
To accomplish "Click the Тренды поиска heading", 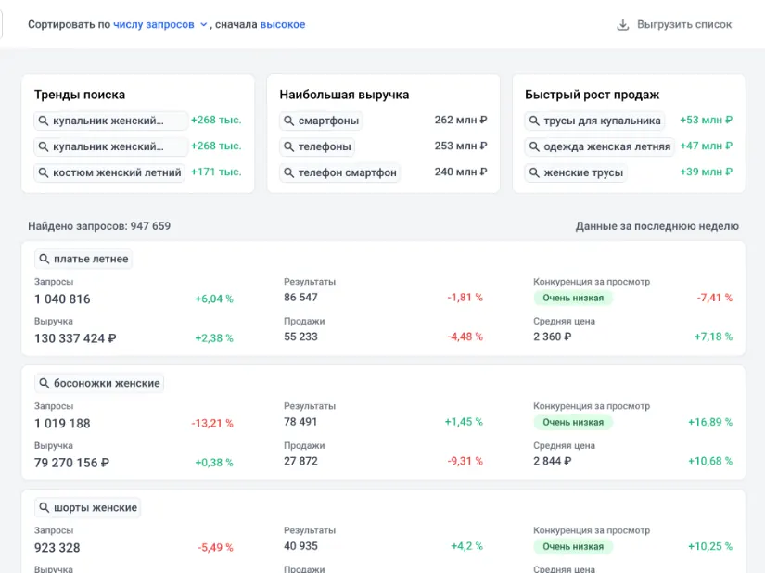I will (80, 95).
